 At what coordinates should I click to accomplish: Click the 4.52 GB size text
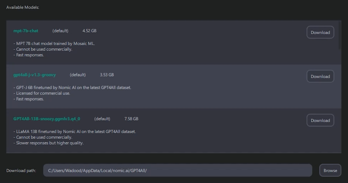click(89, 31)
